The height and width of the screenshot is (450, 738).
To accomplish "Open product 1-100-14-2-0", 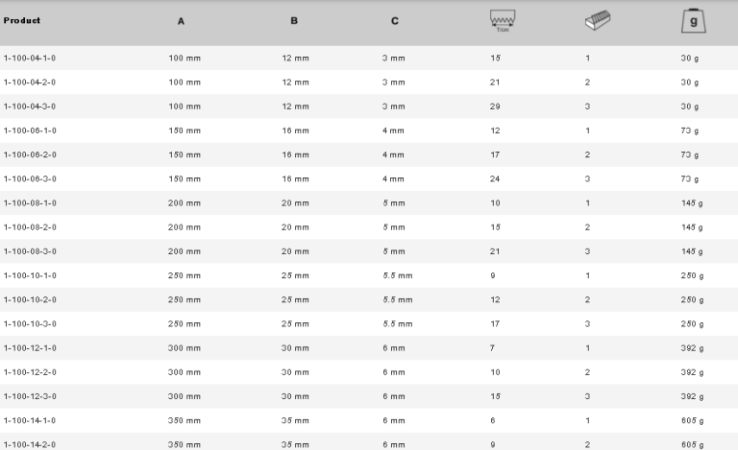I will click(37, 444).
